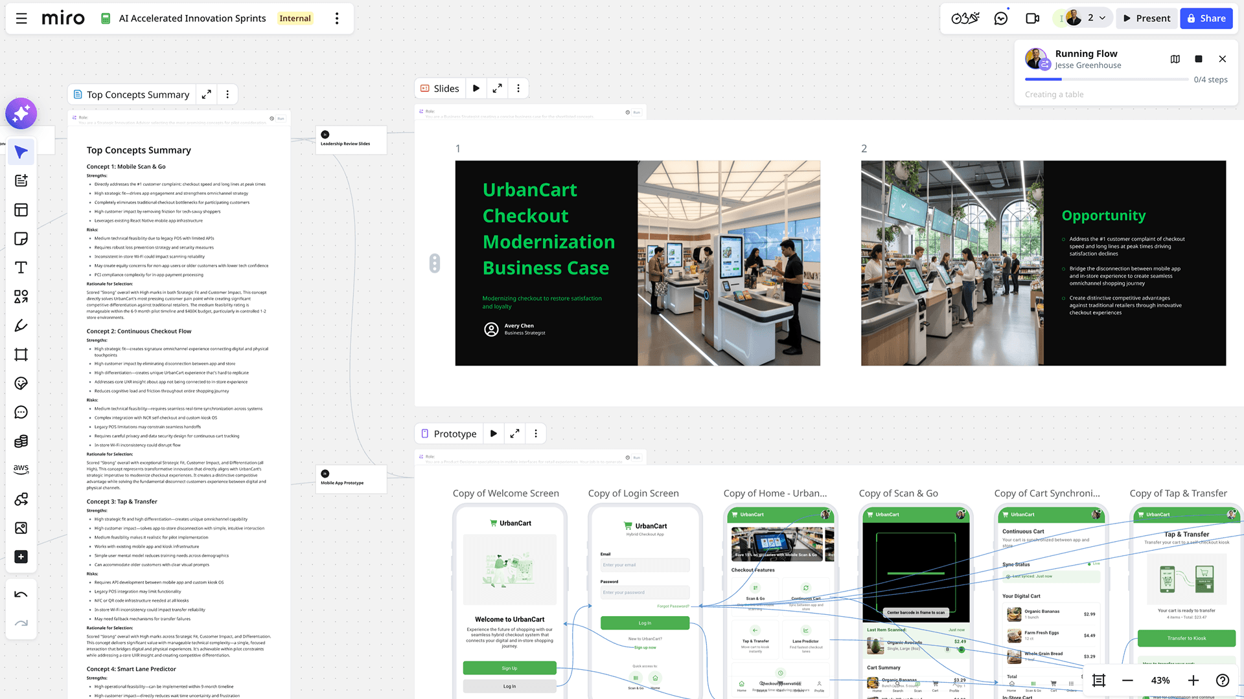1244x699 pixels.
Task: Click the Miro AI sparkle button
Action: click(x=21, y=114)
